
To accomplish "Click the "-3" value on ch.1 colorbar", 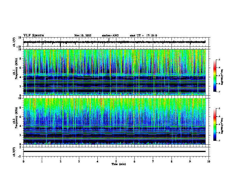I will 219,59.
